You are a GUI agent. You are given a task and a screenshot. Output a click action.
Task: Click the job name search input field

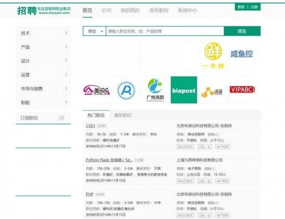pos(164,31)
